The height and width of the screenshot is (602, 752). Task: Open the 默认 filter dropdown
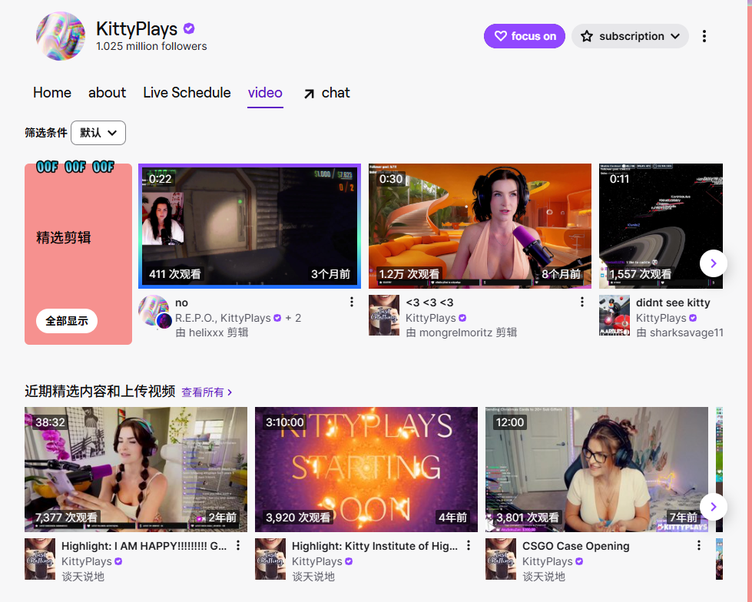98,133
